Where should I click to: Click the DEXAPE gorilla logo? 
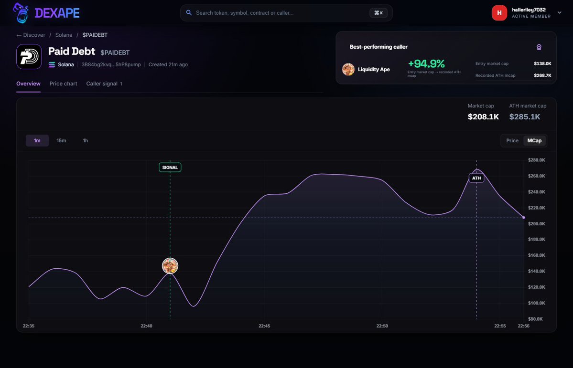point(21,13)
